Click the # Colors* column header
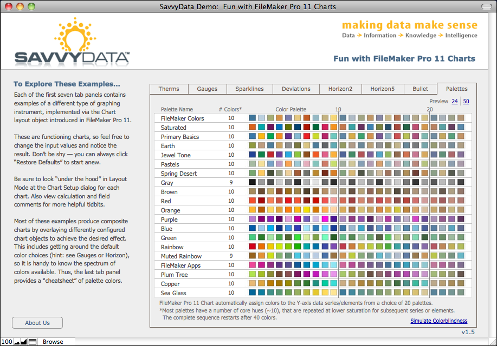The height and width of the screenshot is (346, 497). point(230,109)
